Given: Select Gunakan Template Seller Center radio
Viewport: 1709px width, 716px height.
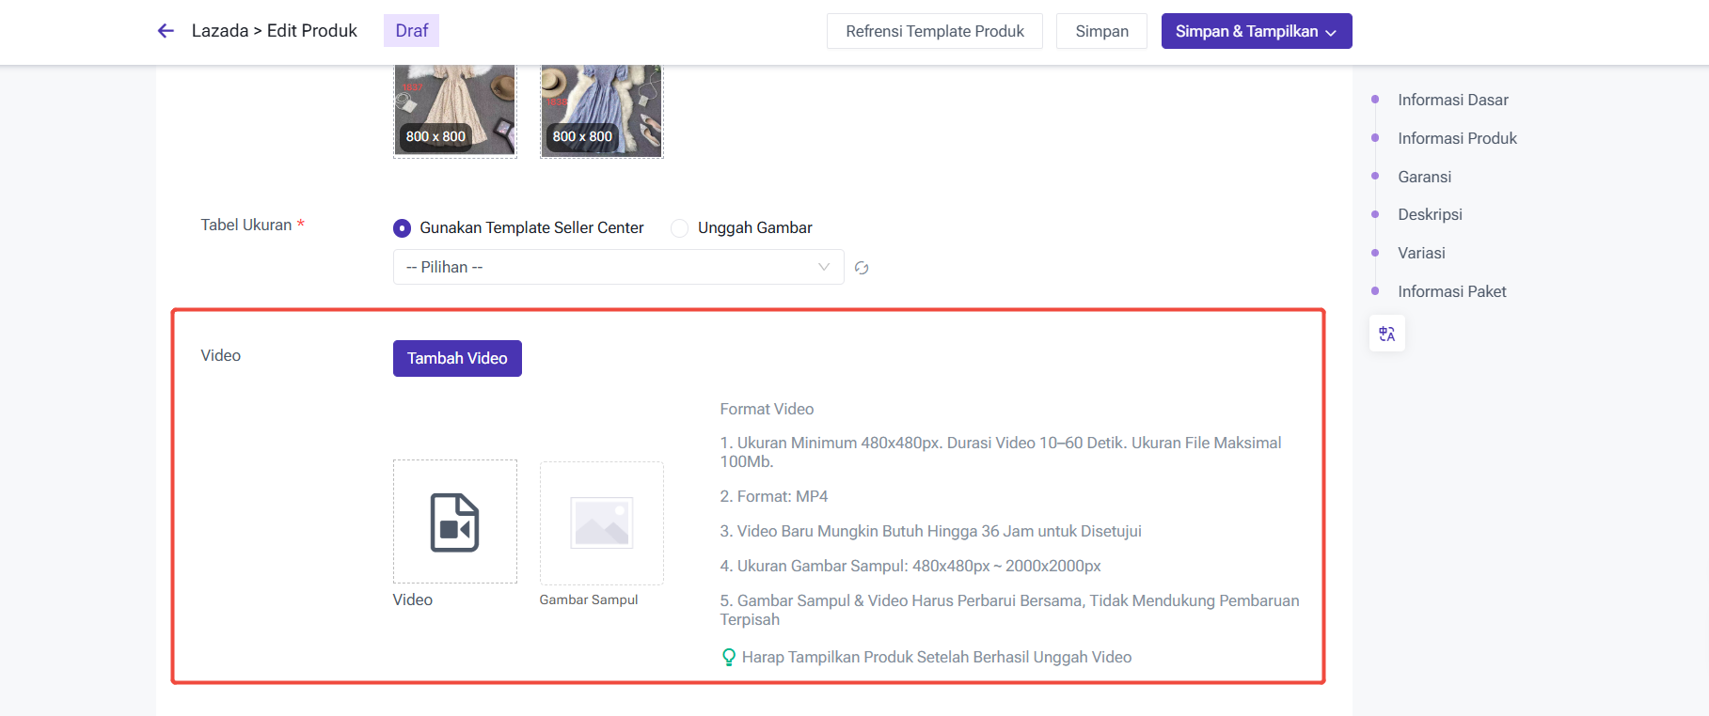Looking at the screenshot, I should (403, 228).
